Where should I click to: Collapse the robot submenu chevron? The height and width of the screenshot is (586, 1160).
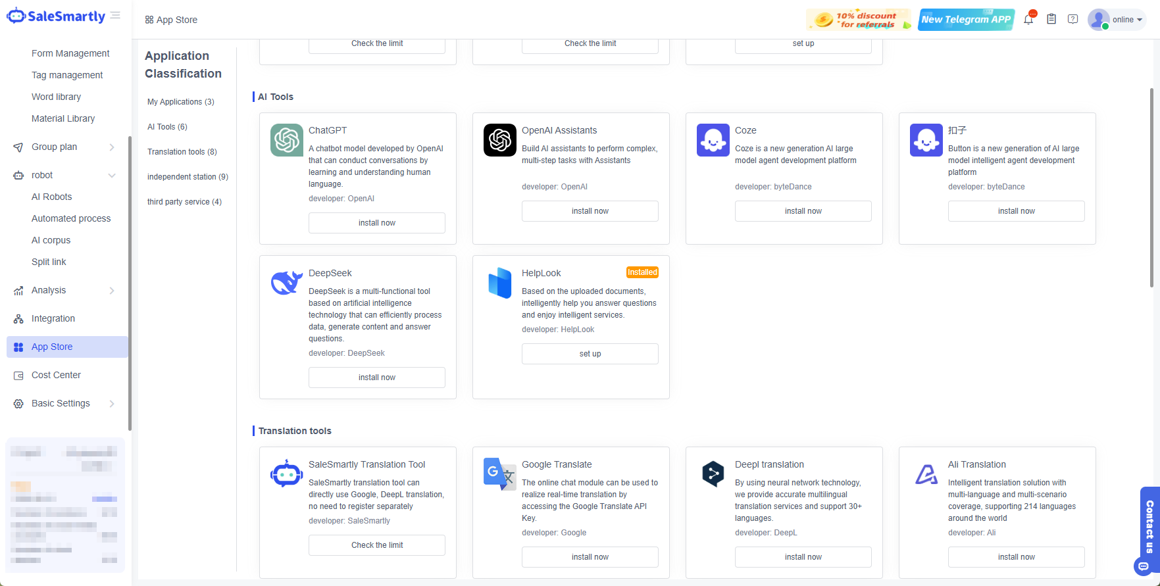(x=112, y=176)
